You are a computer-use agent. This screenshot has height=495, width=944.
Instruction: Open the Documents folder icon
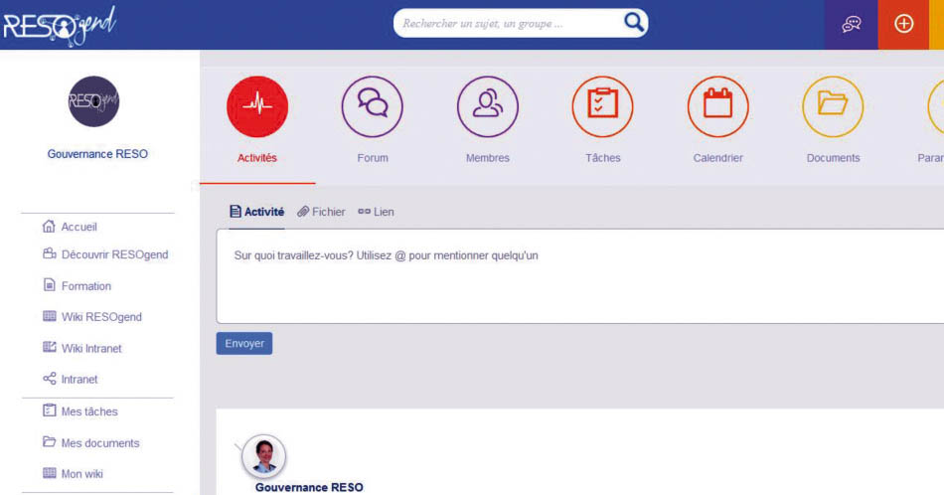[833, 106]
